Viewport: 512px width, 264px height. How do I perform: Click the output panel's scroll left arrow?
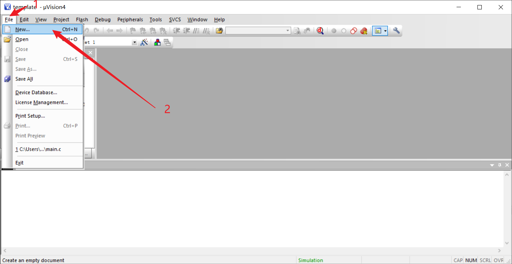4,251
